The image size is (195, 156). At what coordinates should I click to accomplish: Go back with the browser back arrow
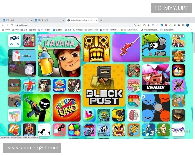point(3,25)
